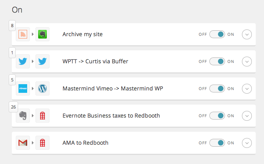Open the AMA to Redbooth recipe title
Image resolution: width=264 pixels, height=164 pixels.
(x=85, y=143)
